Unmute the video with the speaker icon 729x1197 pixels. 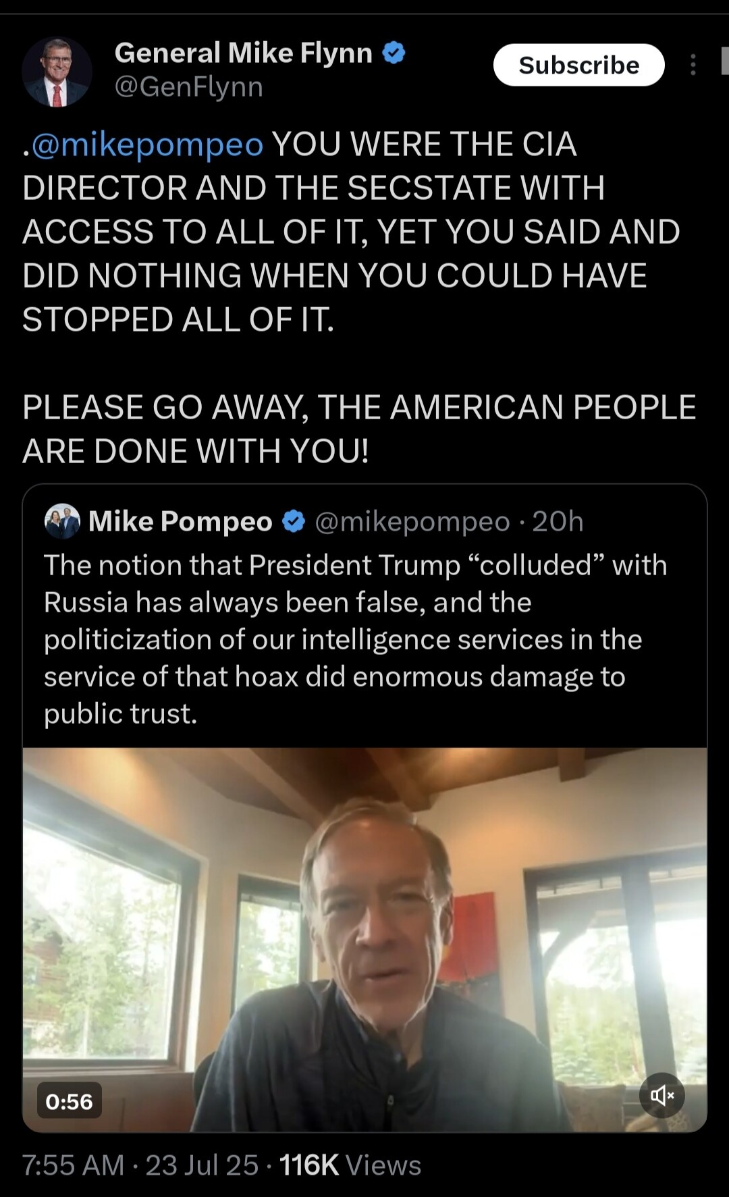[661, 1095]
